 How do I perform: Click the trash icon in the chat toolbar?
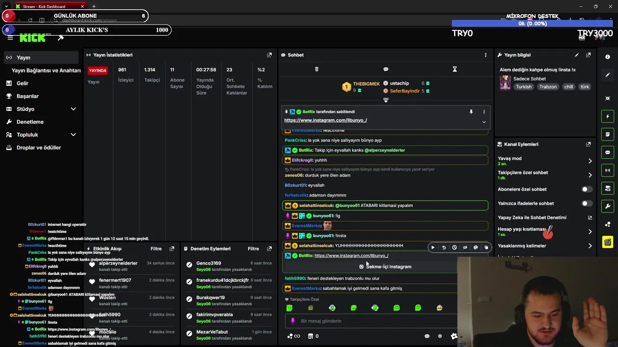point(317,69)
